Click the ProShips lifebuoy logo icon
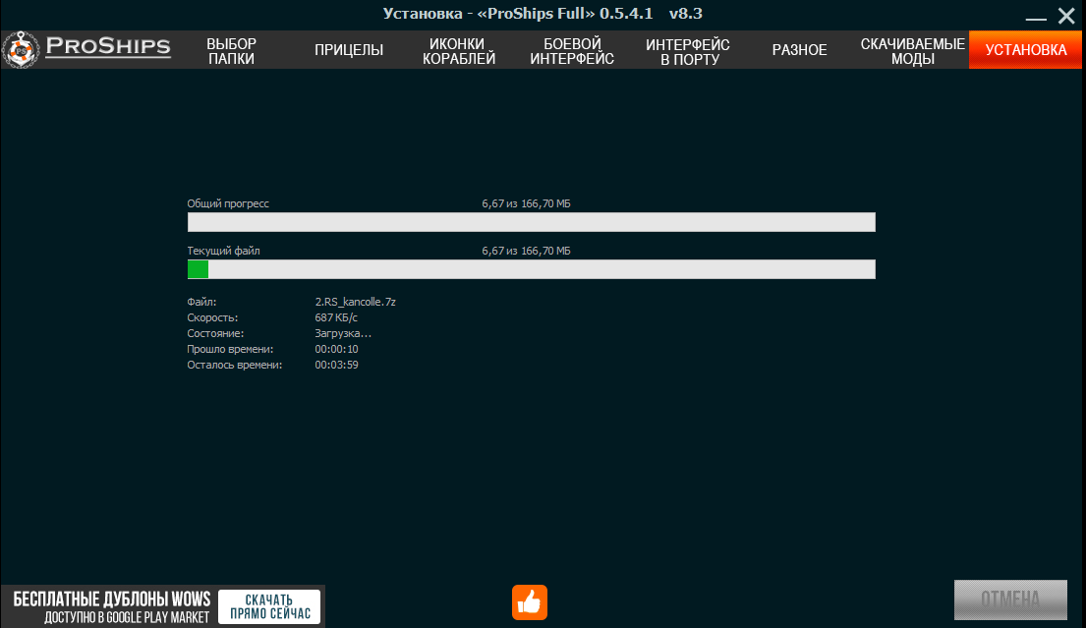 tap(21, 50)
